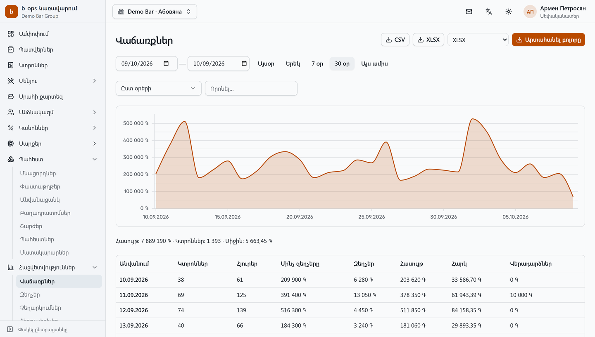Click the orange Արտահանել բոլորը button

point(548,40)
